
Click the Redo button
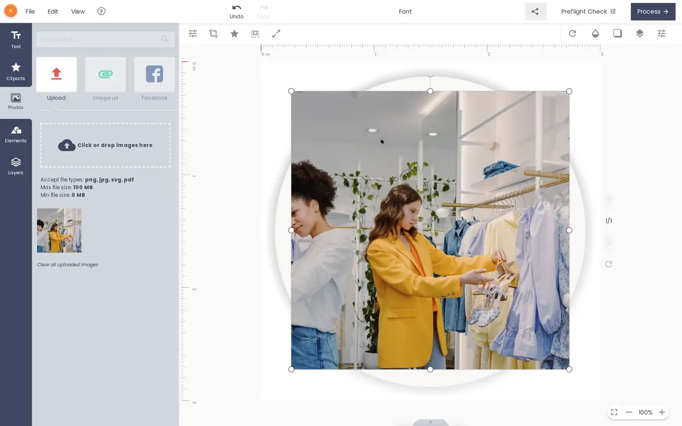click(263, 11)
